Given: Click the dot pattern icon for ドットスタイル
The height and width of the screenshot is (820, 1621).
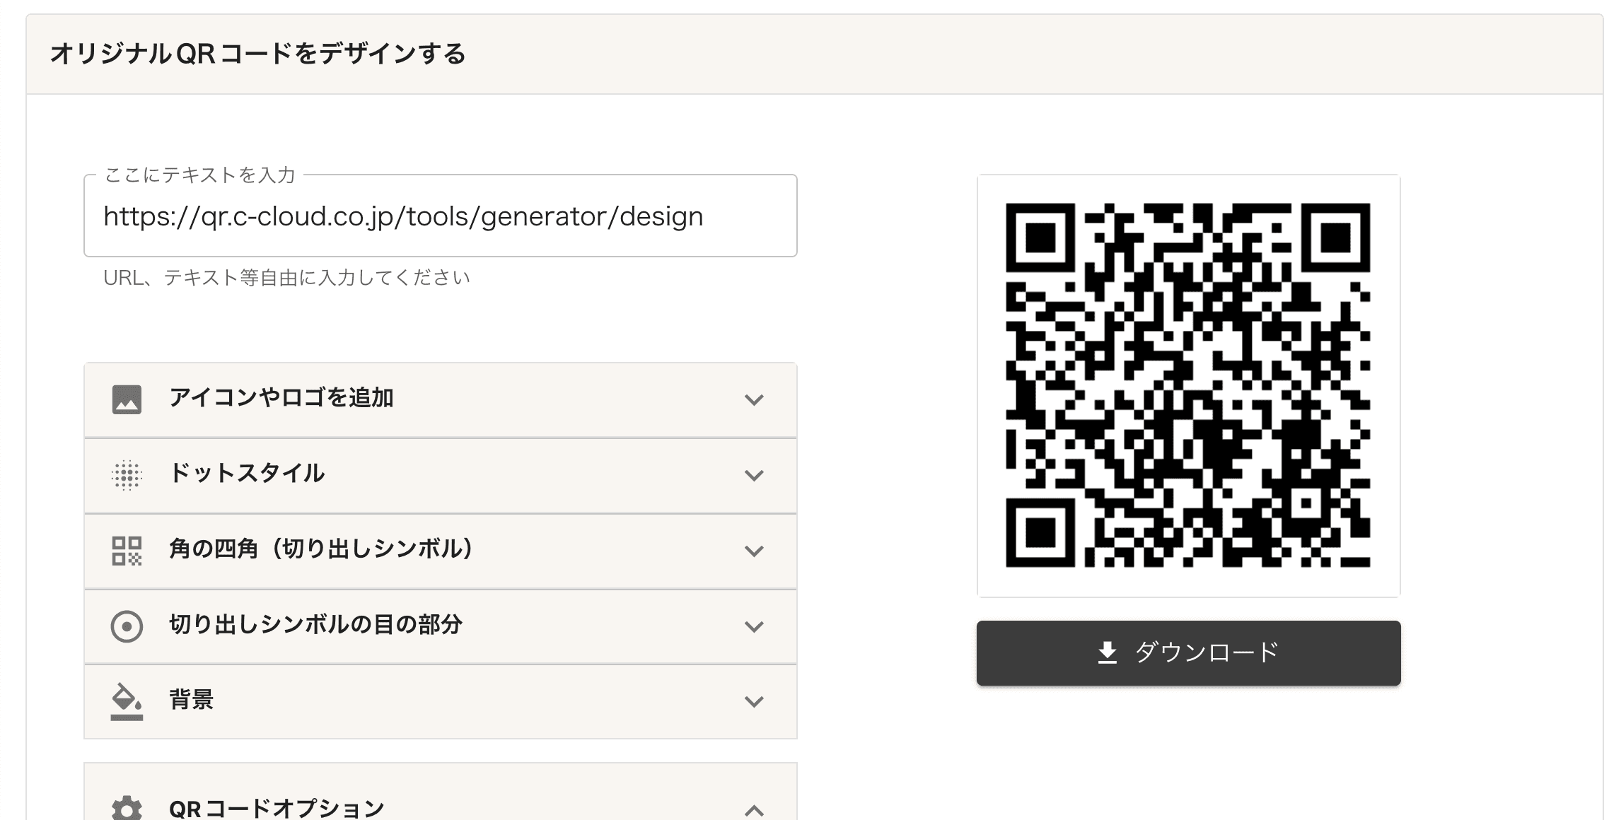Looking at the screenshot, I should [127, 475].
